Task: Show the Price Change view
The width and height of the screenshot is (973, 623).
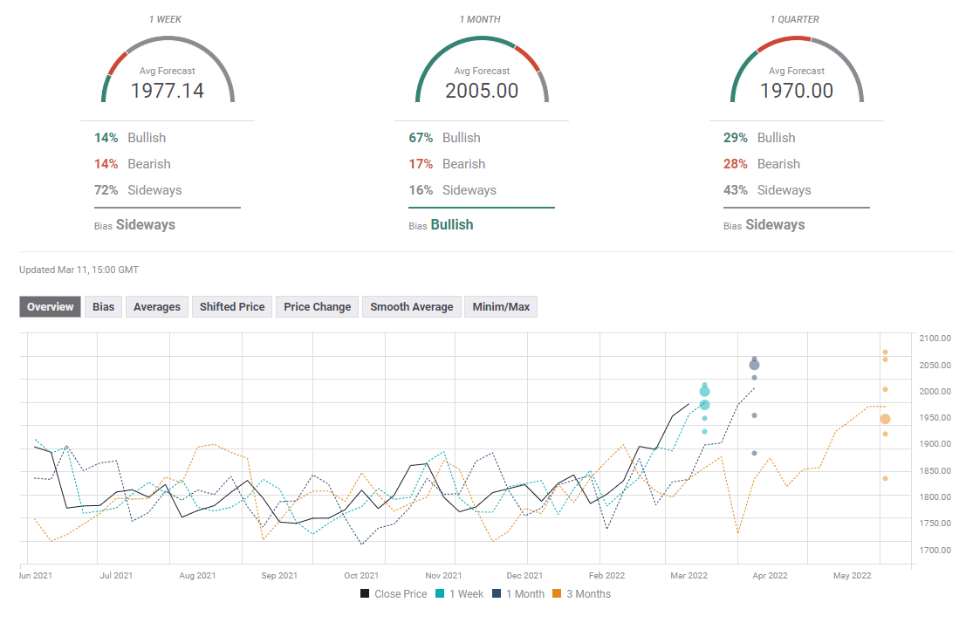Action: click(317, 306)
